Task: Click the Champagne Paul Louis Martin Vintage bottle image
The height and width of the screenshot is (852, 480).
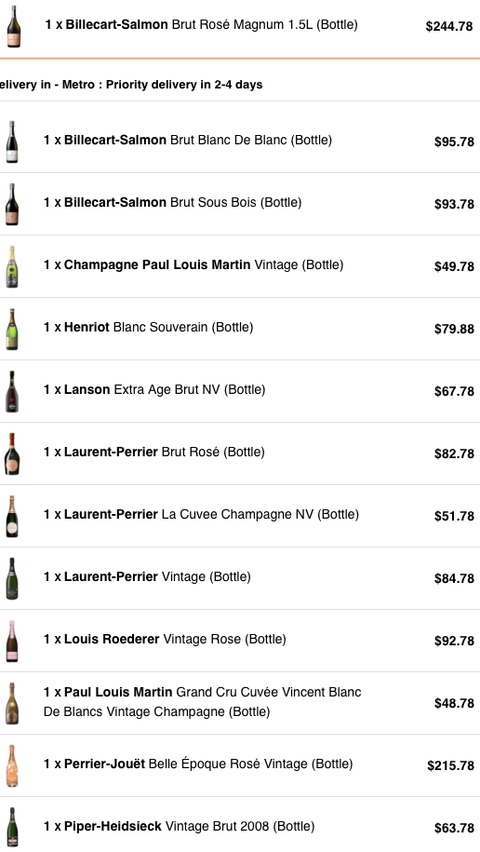Action: pos(12,267)
